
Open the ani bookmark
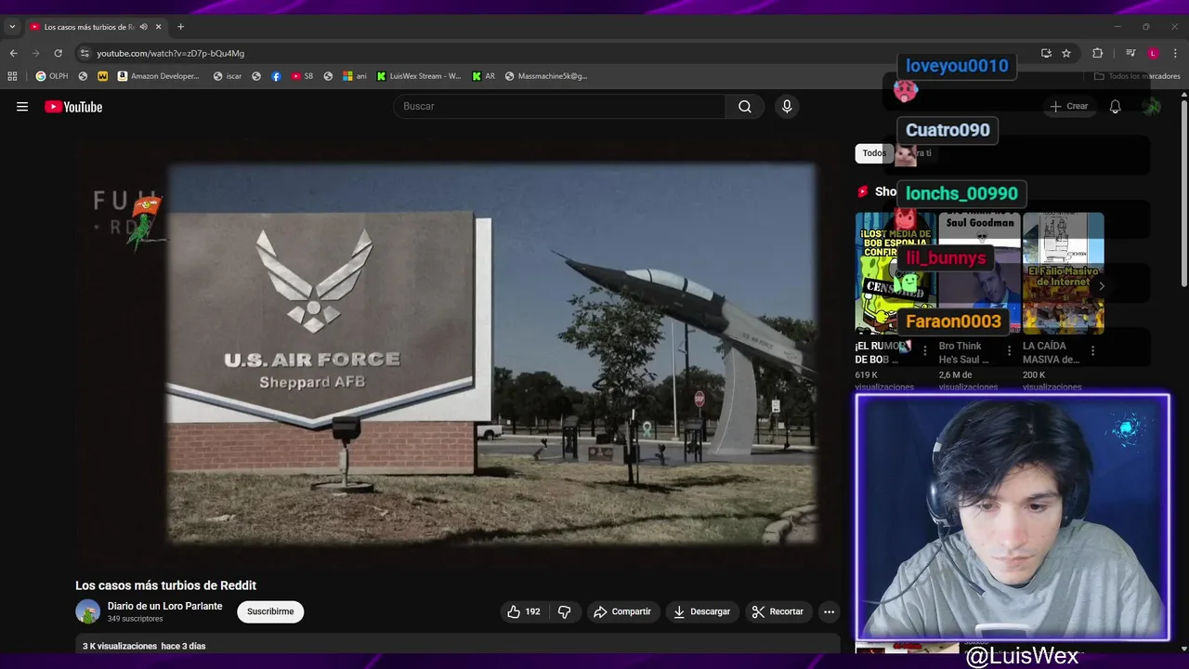click(x=355, y=76)
